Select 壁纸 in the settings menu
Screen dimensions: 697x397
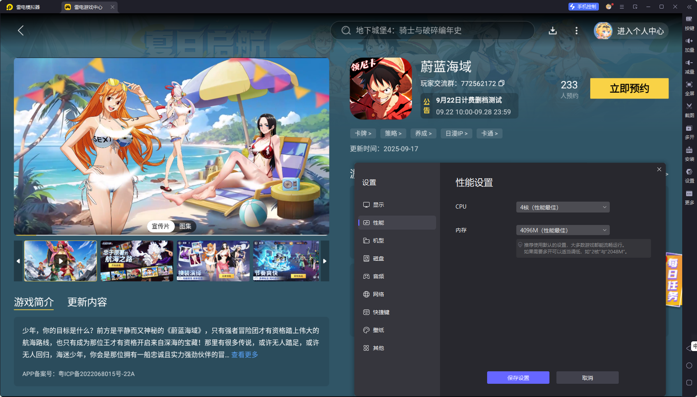[397, 330]
